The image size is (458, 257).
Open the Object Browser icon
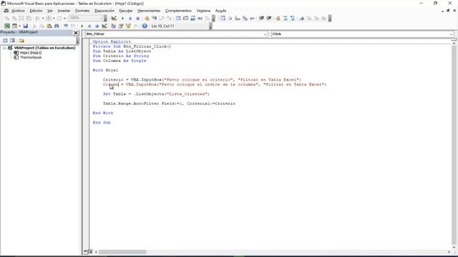coord(128,26)
